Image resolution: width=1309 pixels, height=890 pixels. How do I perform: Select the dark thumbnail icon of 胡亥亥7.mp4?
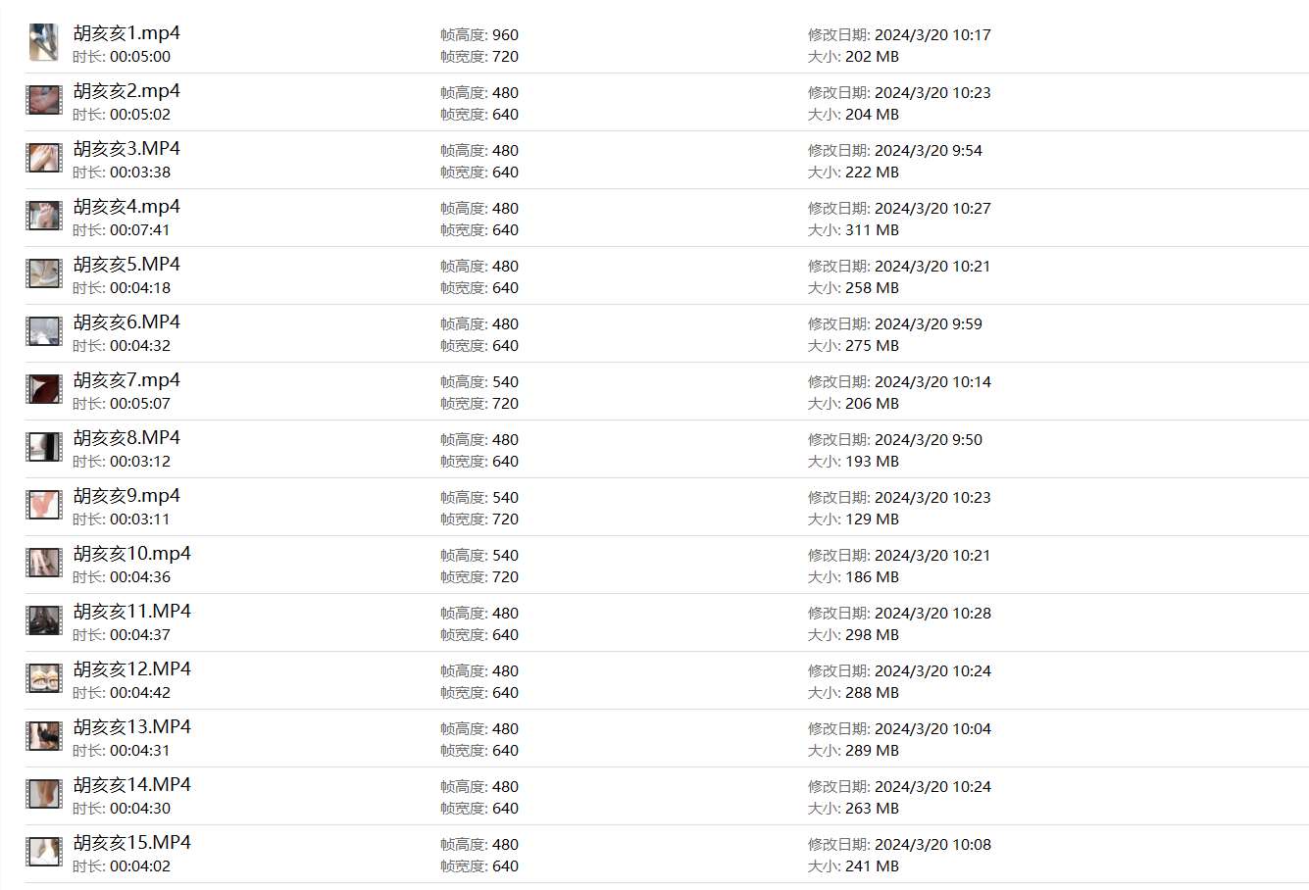tap(44, 390)
